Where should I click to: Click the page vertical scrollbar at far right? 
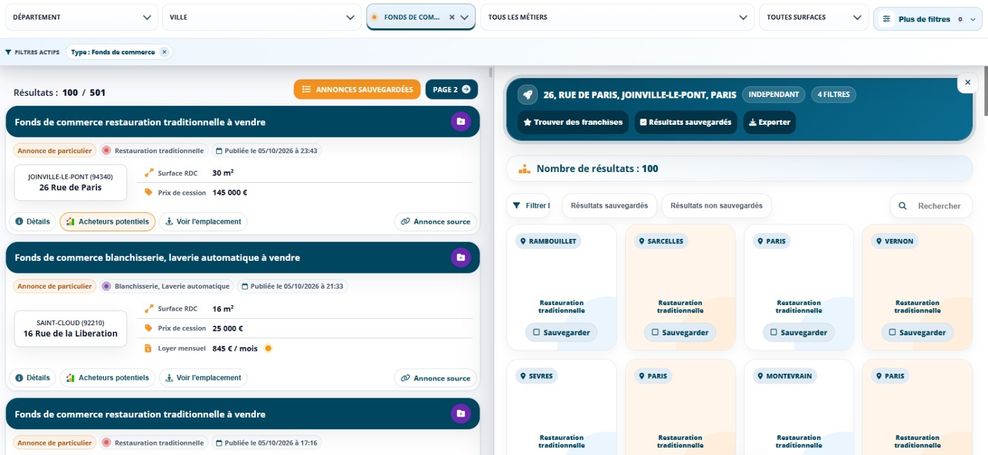985,91
